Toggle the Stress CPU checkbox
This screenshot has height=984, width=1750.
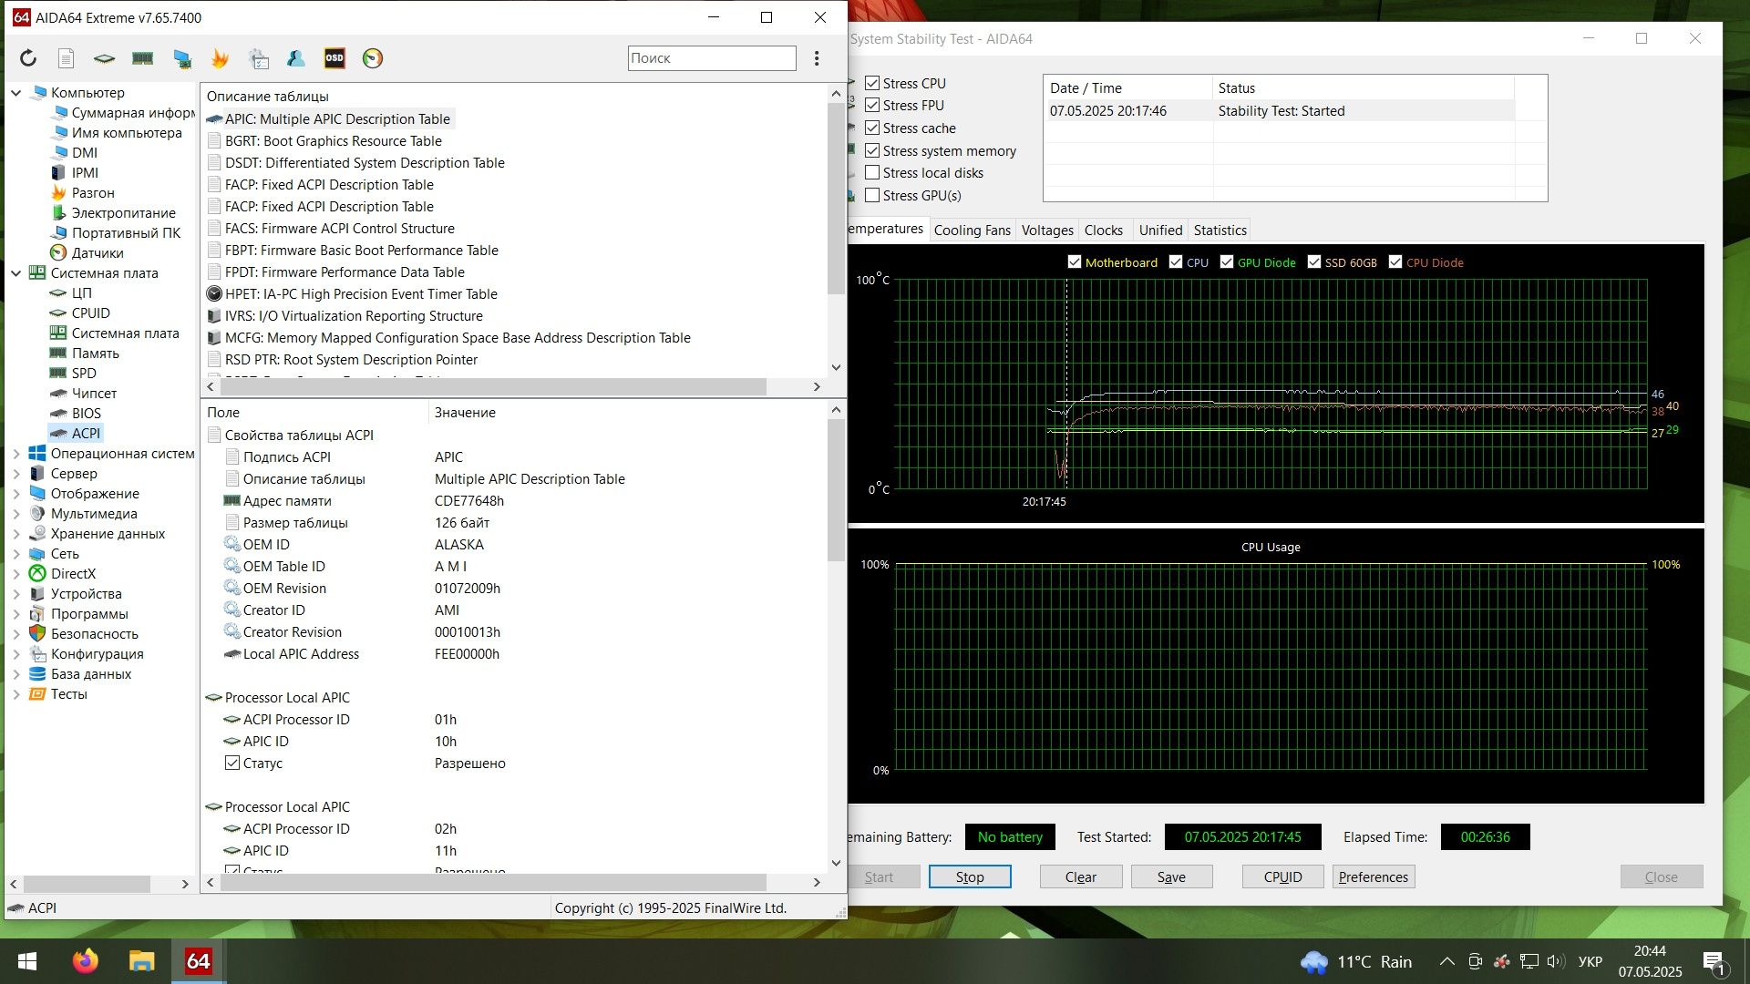click(872, 83)
